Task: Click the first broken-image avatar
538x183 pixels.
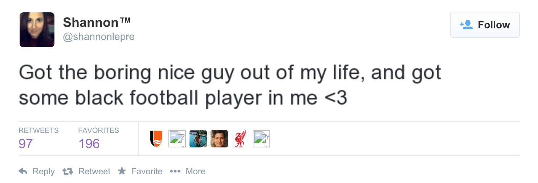Action: point(177,139)
